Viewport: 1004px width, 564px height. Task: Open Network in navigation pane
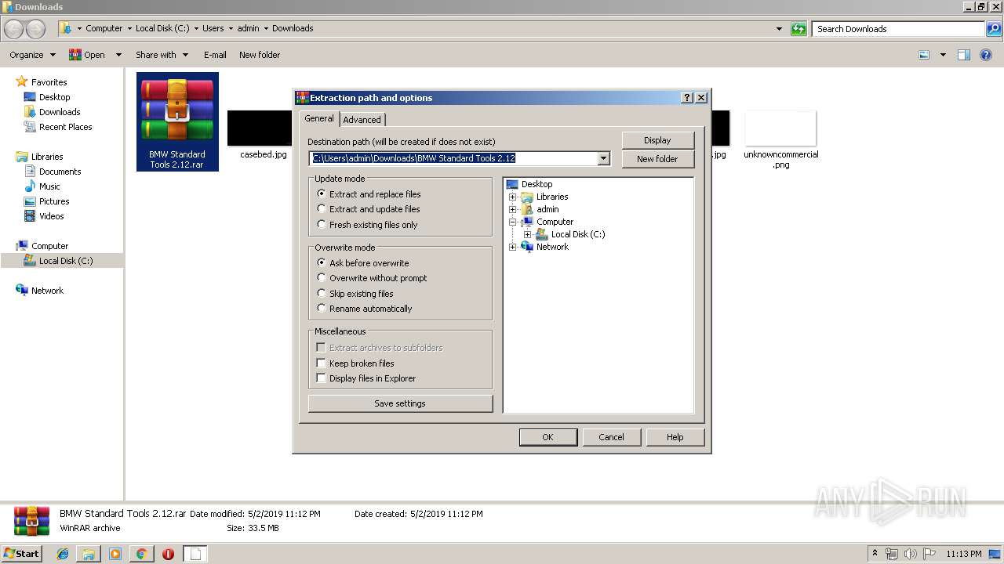[x=47, y=291]
